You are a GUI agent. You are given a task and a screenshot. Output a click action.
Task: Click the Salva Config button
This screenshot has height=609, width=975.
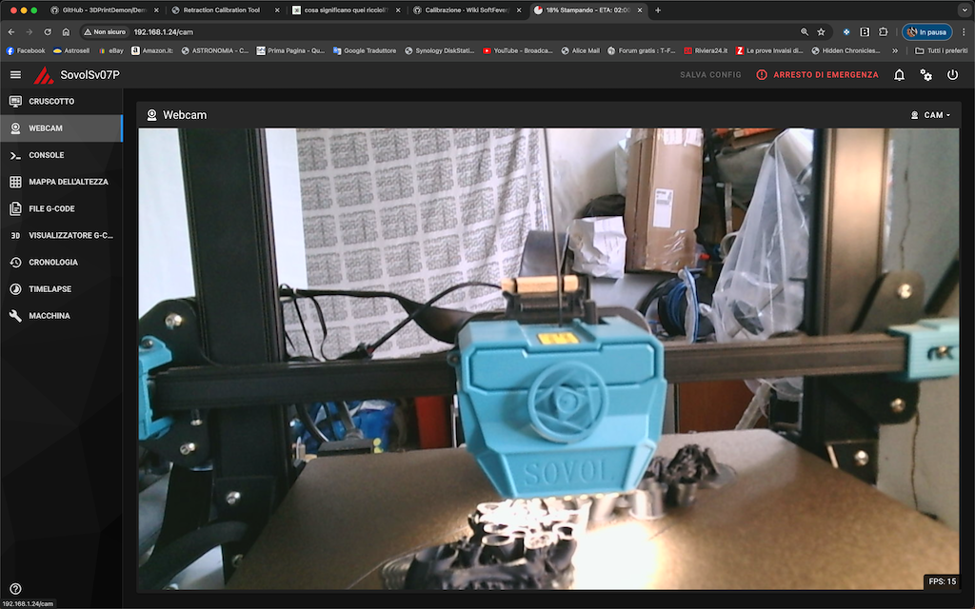tap(710, 74)
